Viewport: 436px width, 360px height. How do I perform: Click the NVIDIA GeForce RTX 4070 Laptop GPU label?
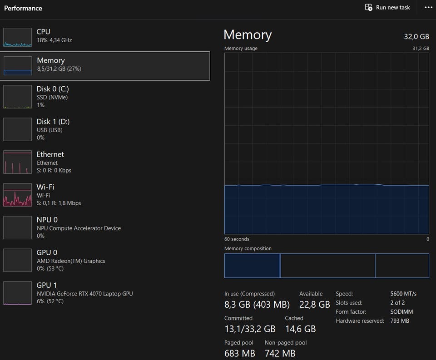pyautogui.click(x=85, y=294)
